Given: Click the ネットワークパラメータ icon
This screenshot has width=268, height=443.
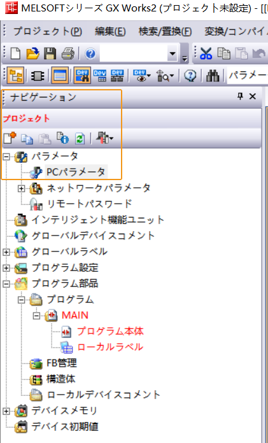Looking at the screenshot, I should 36,188.
